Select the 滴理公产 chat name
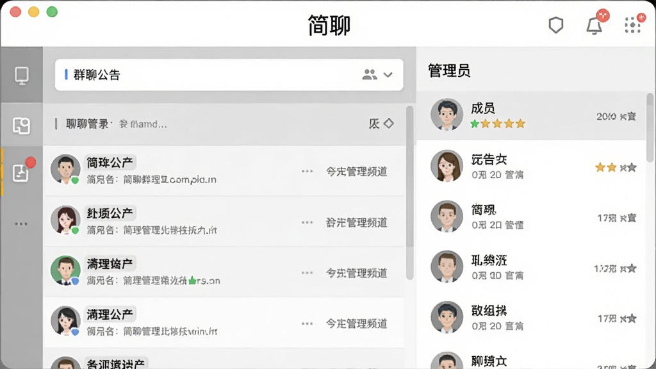 click(110, 314)
